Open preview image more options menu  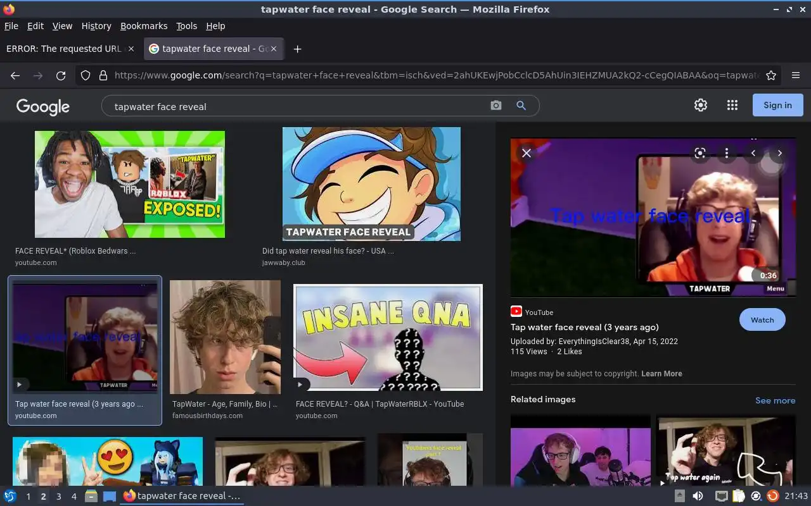pos(727,153)
